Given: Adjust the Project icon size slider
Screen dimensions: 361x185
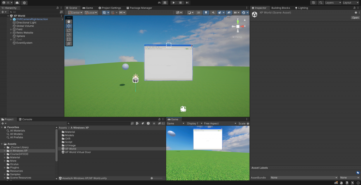Looking at the screenshot, I should click(152, 178).
